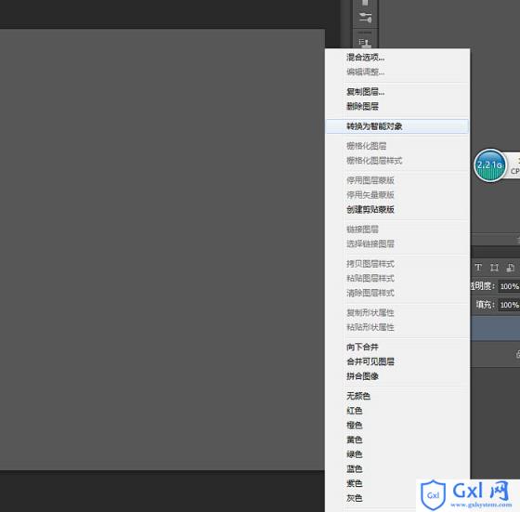Viewport: 520px width, 512px height.
Task: Click the type layer filter icon
Action: pyautogui.click(x=478, y=268)
